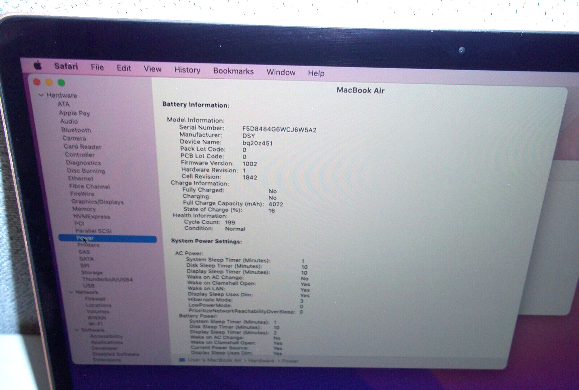This screenshot has height=390, width=579.
Task: Open the Window menu
Action: click(x=281, y=72)
